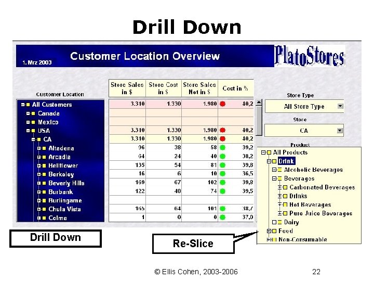Select Hot Beverages product item
374x281 pixels.
tap(310, 205)
